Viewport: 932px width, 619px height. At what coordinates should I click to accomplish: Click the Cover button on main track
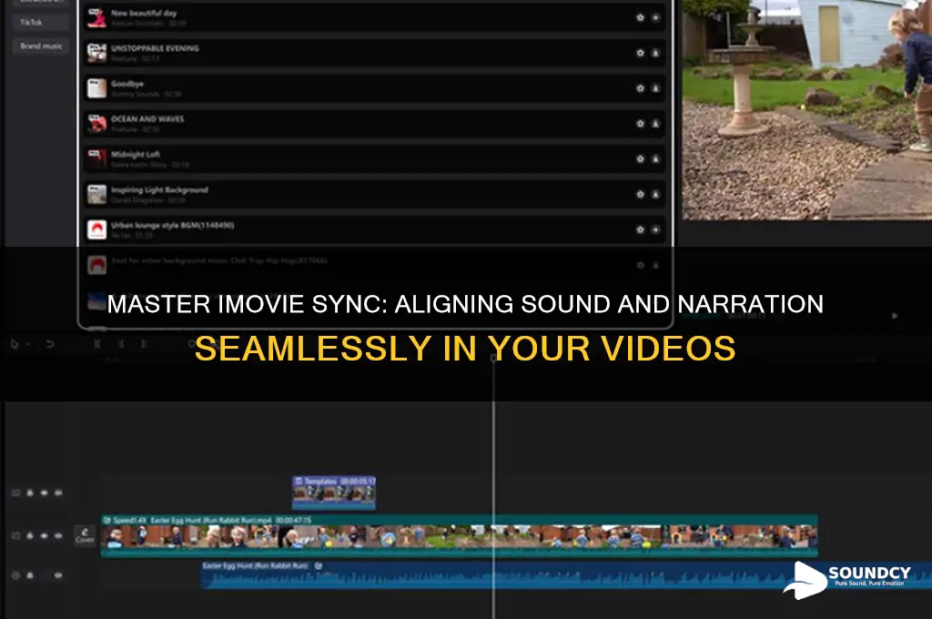coord(85,535)
